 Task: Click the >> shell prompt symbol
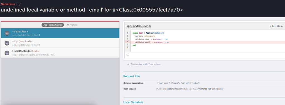[127, 55]
